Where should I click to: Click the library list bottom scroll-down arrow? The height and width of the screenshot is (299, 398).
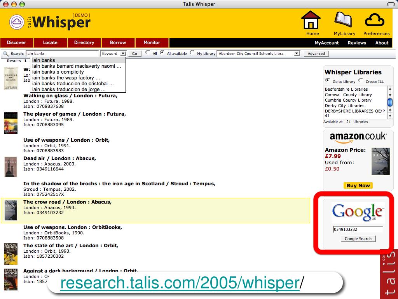click(390, 116)
